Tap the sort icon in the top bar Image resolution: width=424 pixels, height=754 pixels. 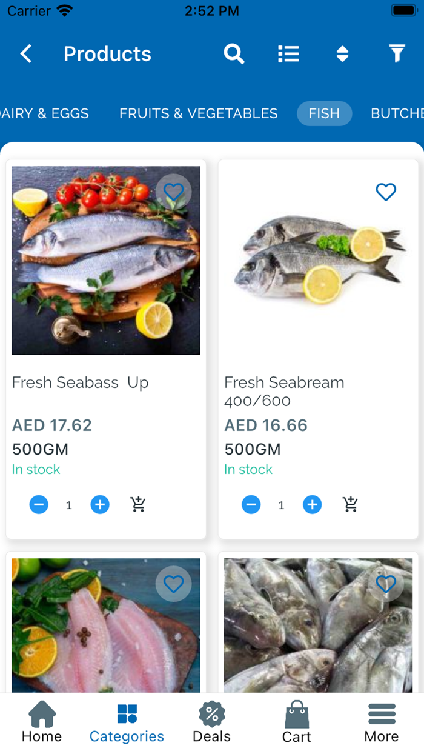pyautogui.click(x=342, y=53)
